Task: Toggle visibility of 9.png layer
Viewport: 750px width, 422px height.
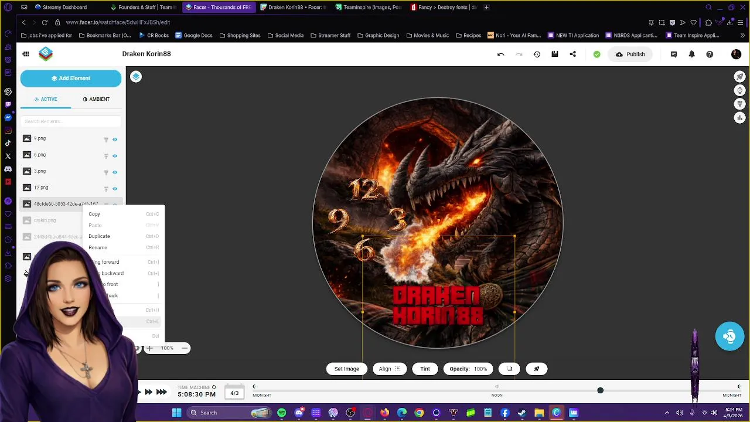Action: click(x=115, y=139)
